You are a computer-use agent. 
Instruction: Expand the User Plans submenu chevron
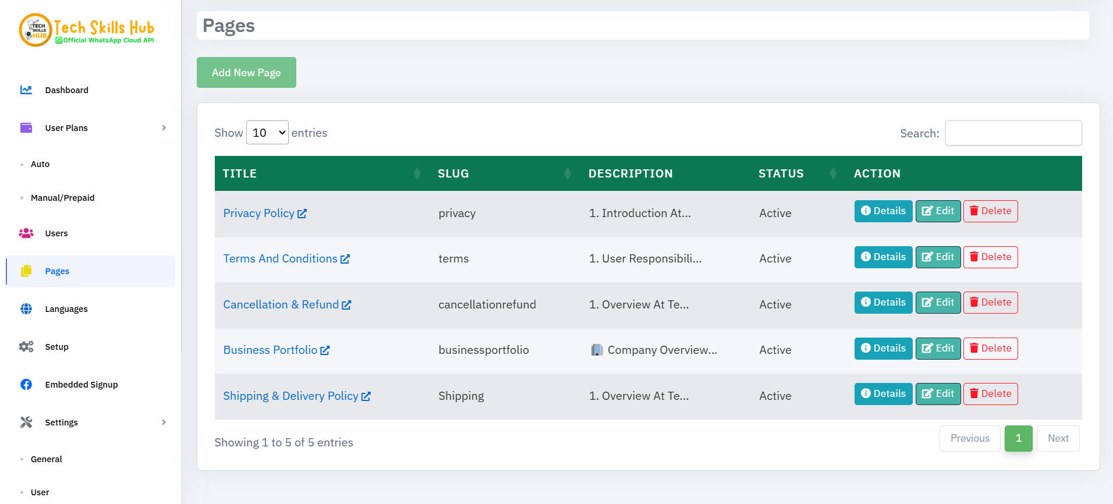(x=164, y=128)
